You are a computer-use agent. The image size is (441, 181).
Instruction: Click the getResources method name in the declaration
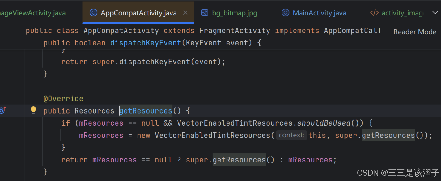146,111
